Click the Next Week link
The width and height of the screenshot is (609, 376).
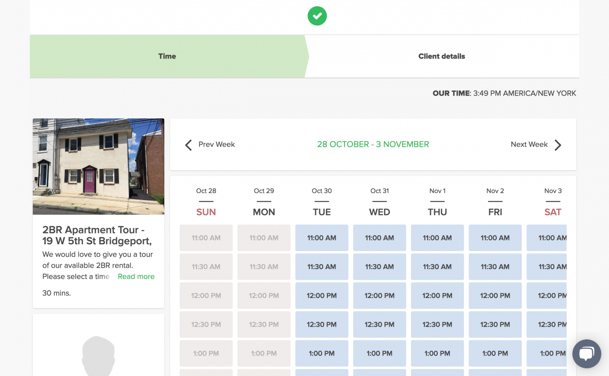click(x=529, y=145)
